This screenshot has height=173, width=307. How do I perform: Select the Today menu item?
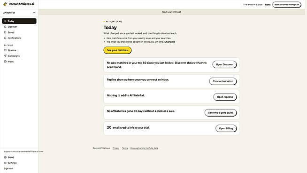[19, 21]
